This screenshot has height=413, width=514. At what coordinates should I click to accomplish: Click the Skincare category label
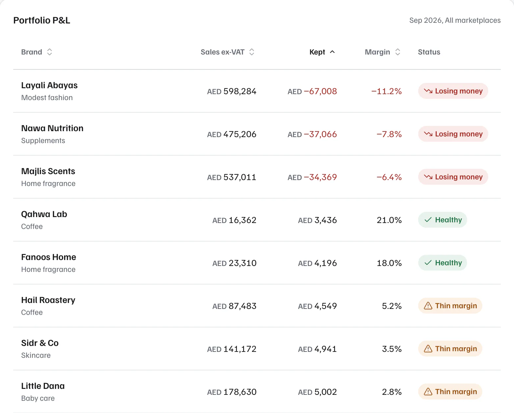pos(36,355)
